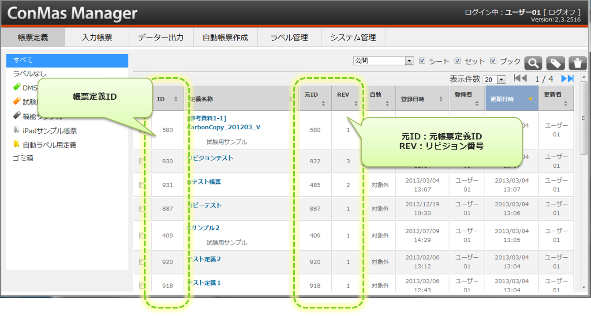Image resolution: width=591 pixels, height=316 pixels.
Task: Open the コピーテスト definition link
Action: 206,205
